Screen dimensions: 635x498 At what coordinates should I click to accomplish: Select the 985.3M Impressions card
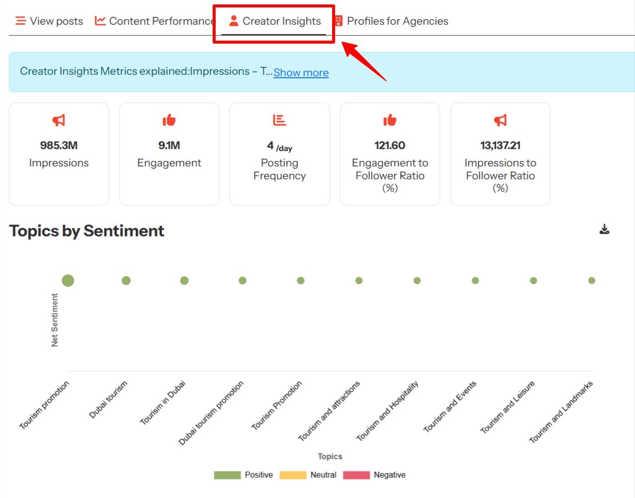point(59,154)
